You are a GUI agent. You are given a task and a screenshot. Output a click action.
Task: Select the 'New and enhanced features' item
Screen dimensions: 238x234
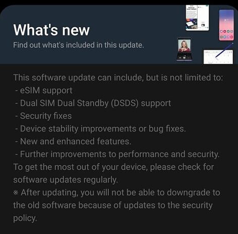(73, 141)
